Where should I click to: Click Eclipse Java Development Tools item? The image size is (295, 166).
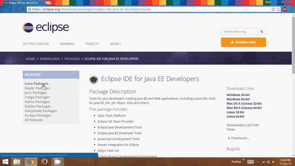point(120,127)
